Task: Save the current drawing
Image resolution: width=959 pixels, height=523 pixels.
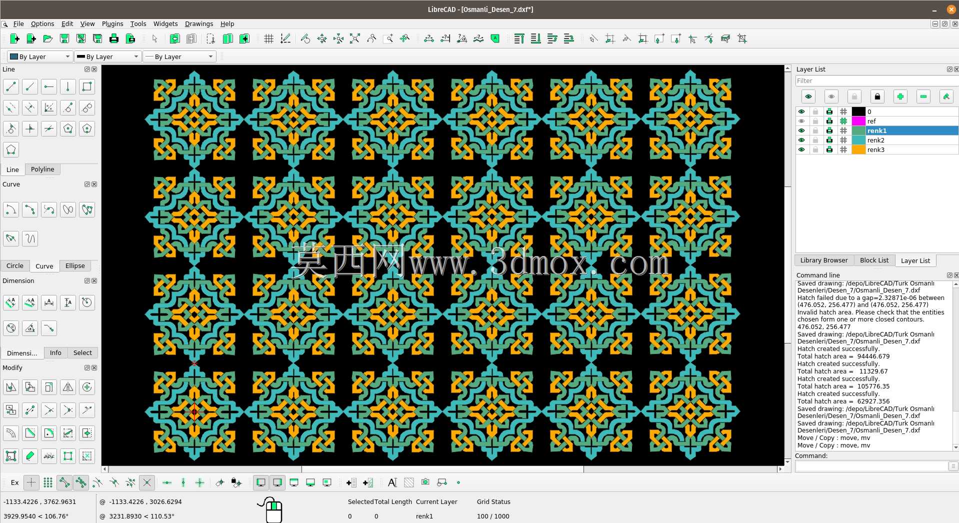Action: pyautogui.click(x=64, y=38)
